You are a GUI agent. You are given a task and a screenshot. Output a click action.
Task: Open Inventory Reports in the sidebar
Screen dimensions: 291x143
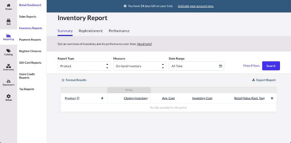(x=30, y=28)
